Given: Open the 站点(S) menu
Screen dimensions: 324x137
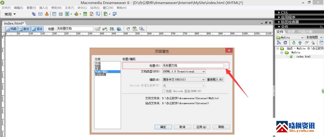Looking at the screenshot, I should pyautogui.click(x=95, y=8).
